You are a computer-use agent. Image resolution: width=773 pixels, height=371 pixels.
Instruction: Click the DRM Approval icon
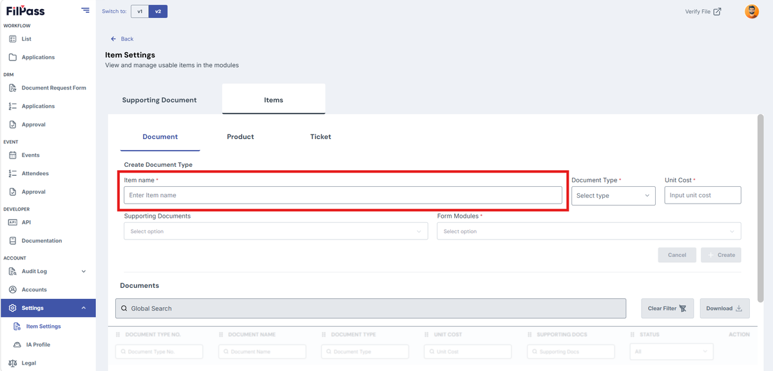[x=12, y=124]
